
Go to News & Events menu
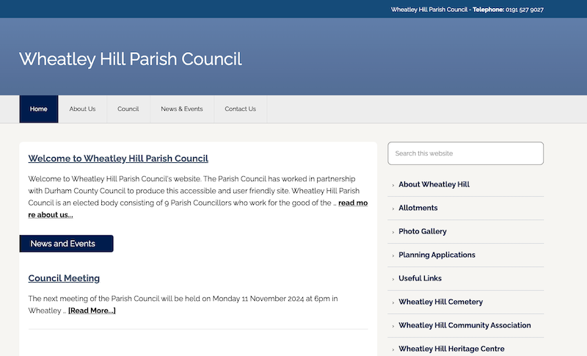click(x=181, y=109)
